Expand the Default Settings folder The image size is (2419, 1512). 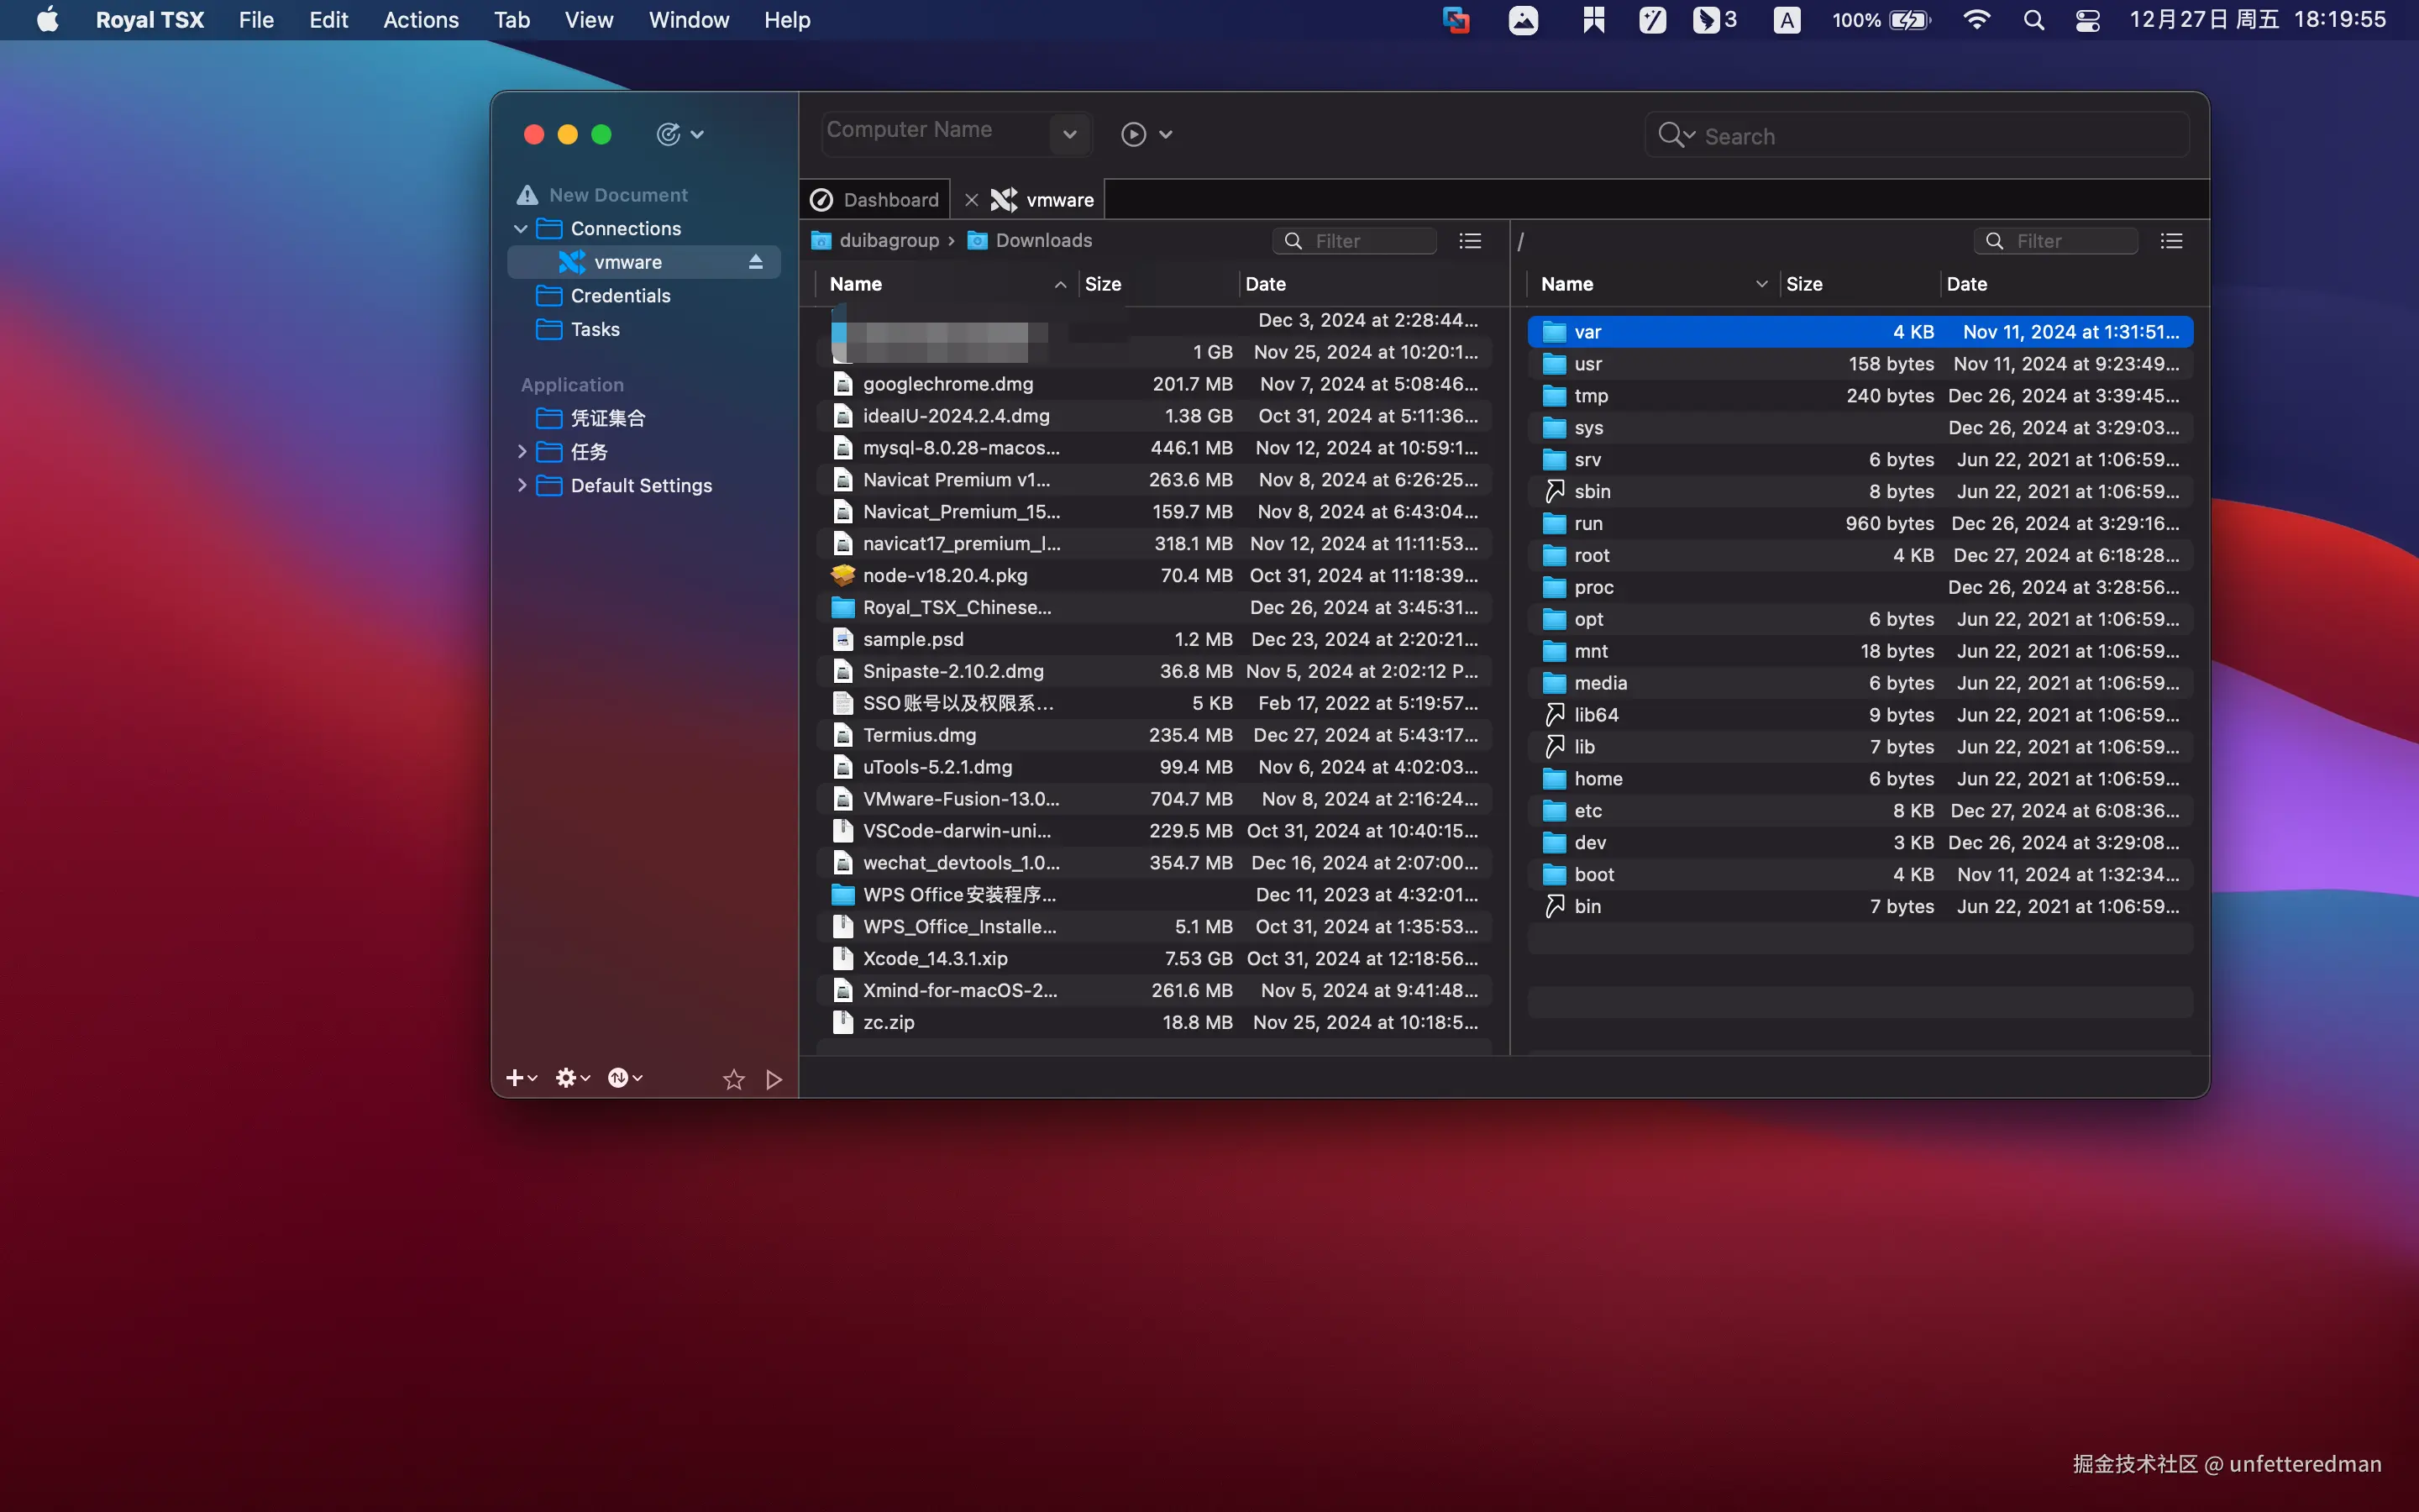point(521,485)
